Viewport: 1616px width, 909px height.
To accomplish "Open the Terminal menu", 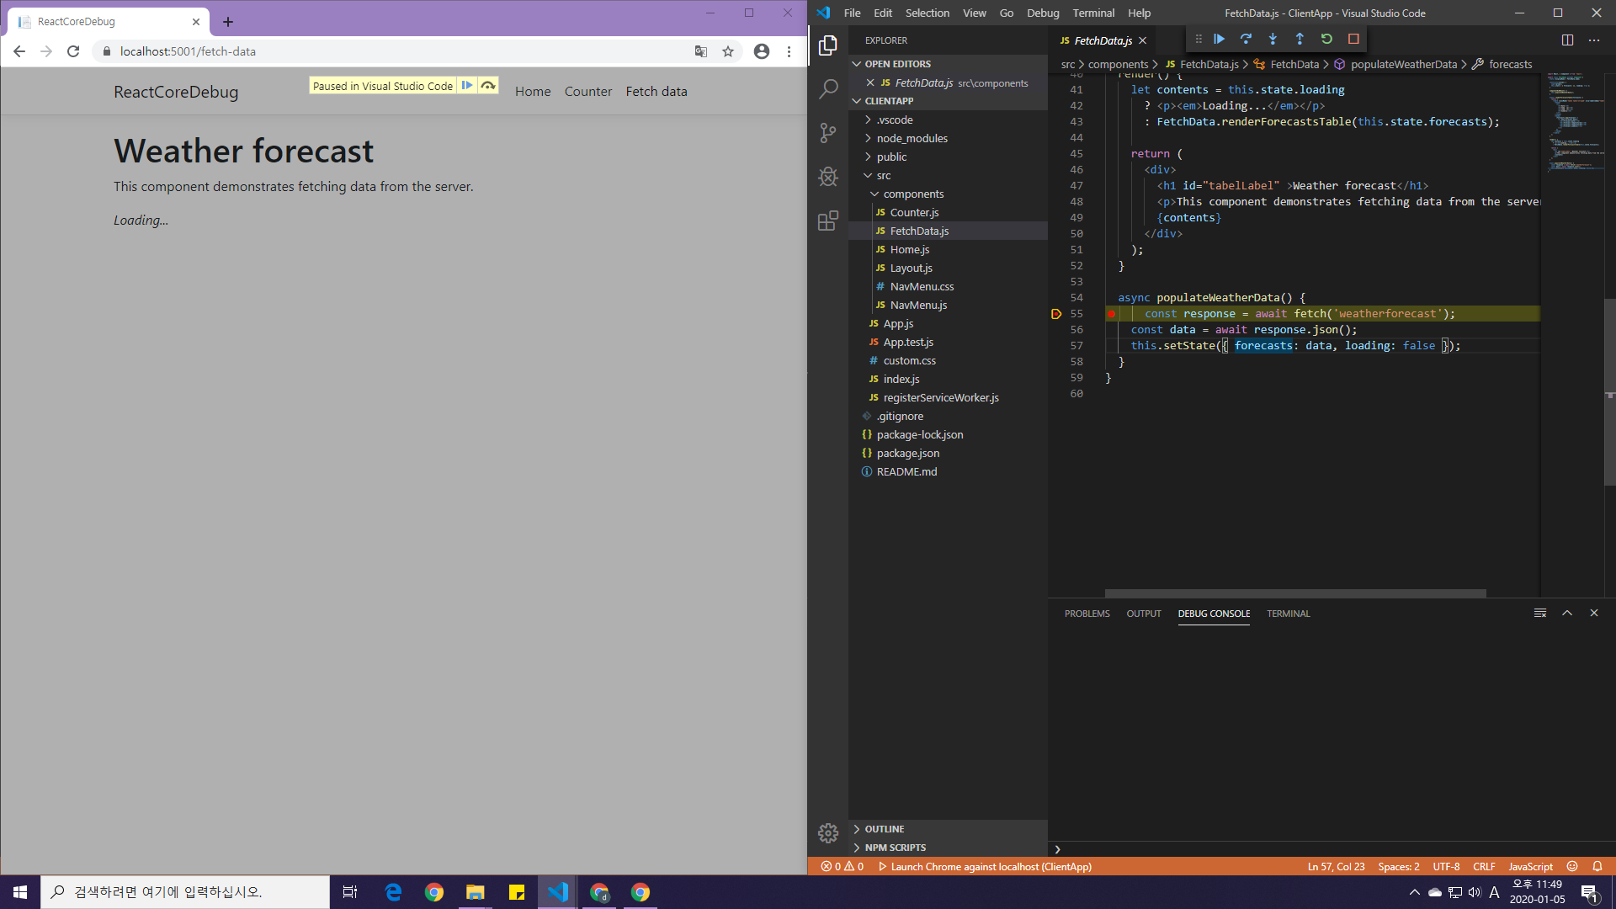I will tap(1092, 13).
